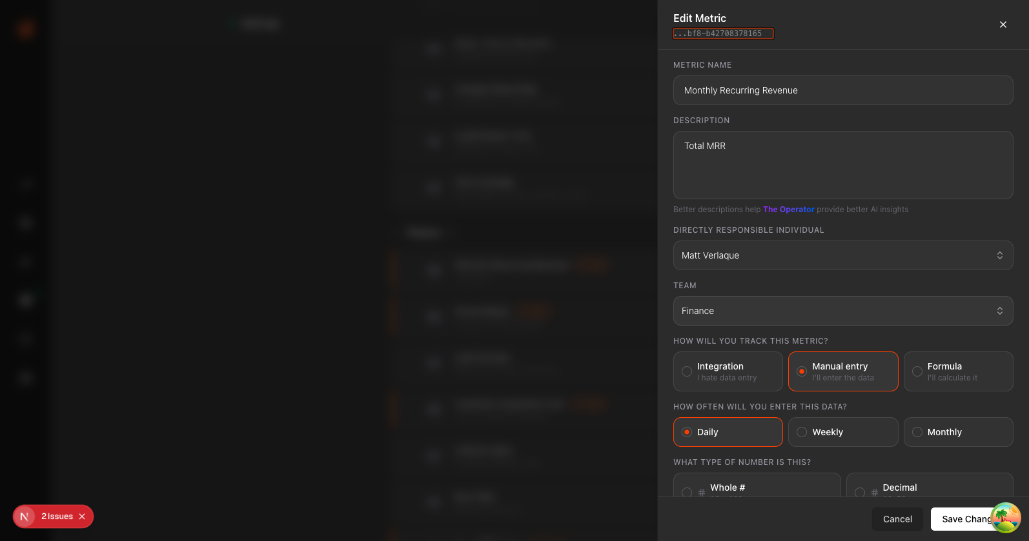This screenshot has width=1029, height=541.
Task: Click the red N logo icon
Action: [x=25, y=516]
